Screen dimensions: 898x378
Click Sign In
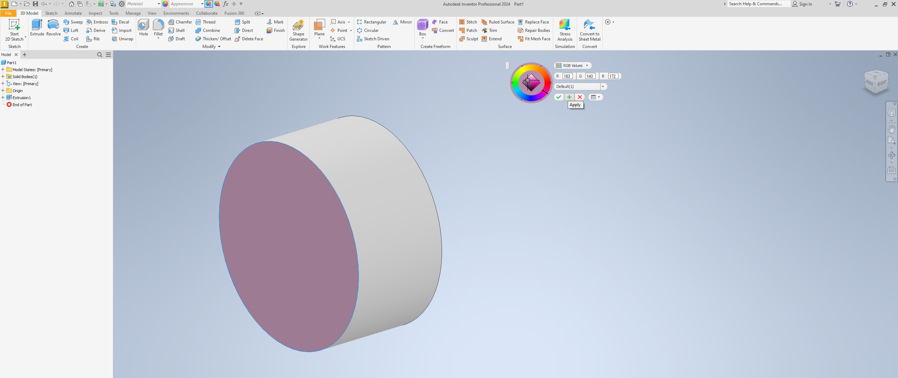point(802,4)
